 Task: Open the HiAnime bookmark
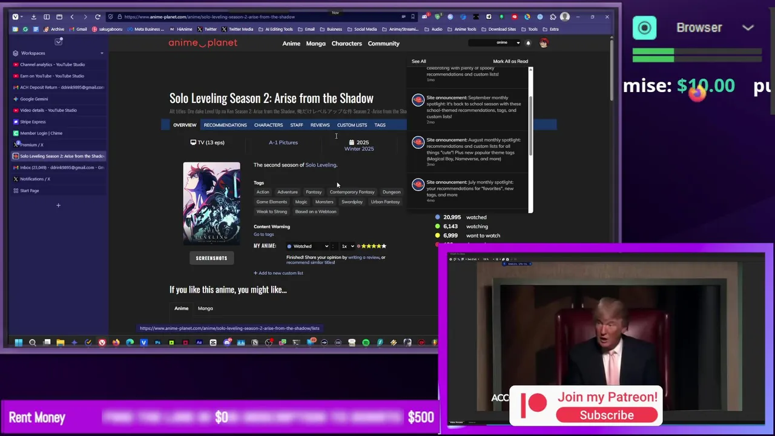click(182, 29)
